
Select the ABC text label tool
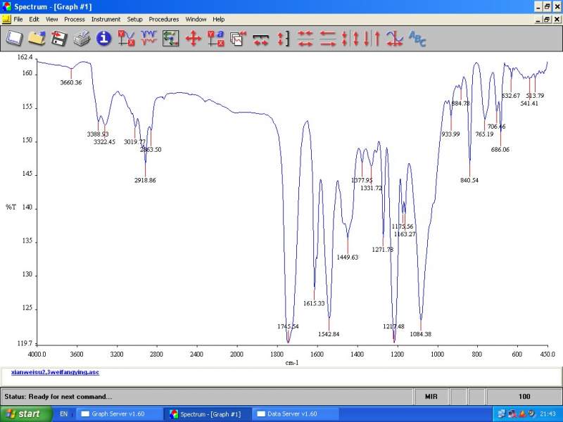pos(417,39)
